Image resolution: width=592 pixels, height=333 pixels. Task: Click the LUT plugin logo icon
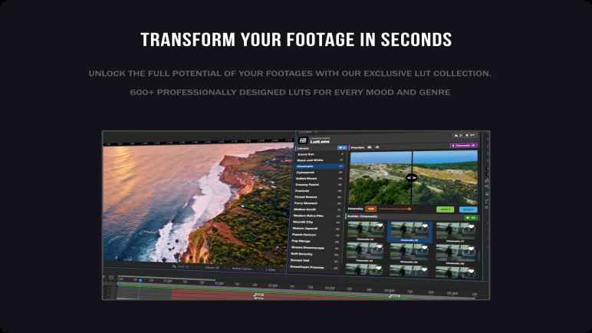click(x=304, y=139)
